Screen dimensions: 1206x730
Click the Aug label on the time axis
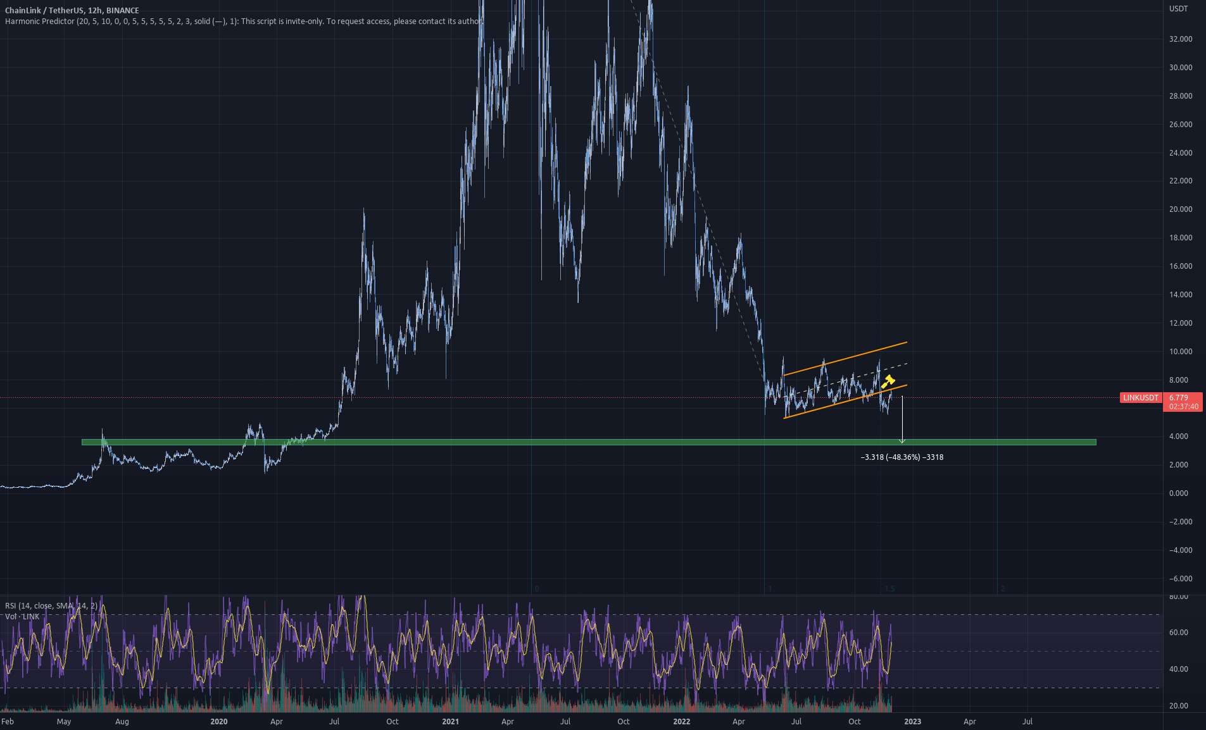click(122, 722)
